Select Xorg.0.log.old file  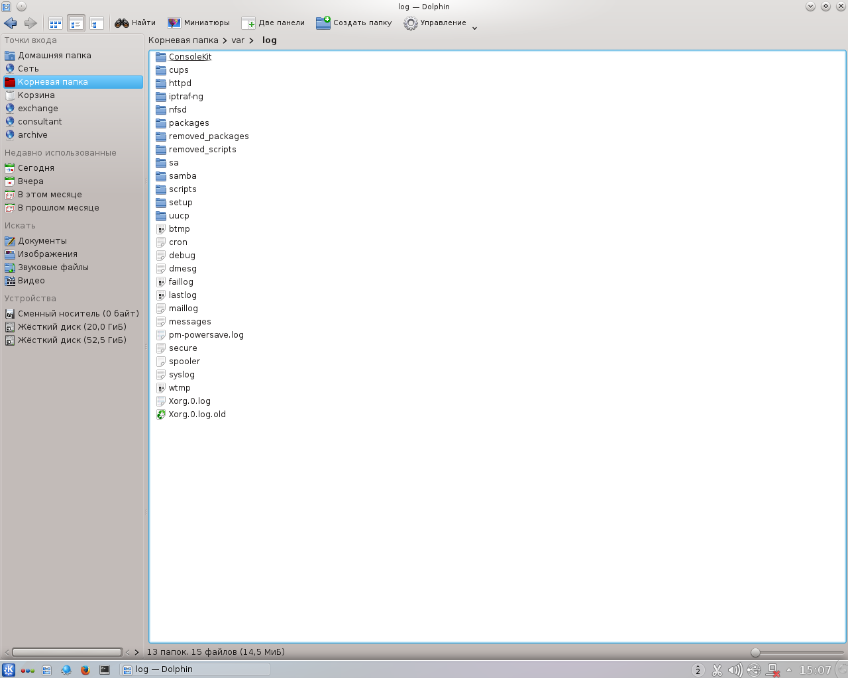[191, 414]
